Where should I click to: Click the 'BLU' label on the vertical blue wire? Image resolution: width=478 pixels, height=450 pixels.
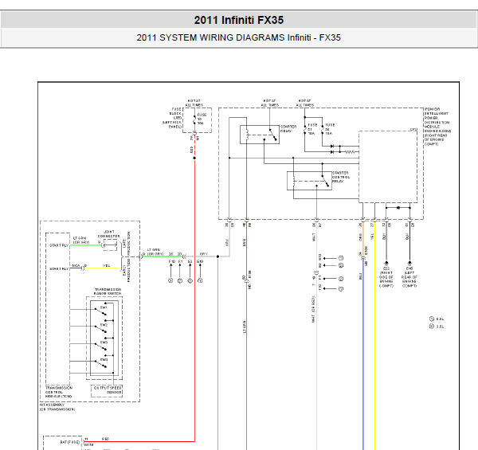pos(361,276)
